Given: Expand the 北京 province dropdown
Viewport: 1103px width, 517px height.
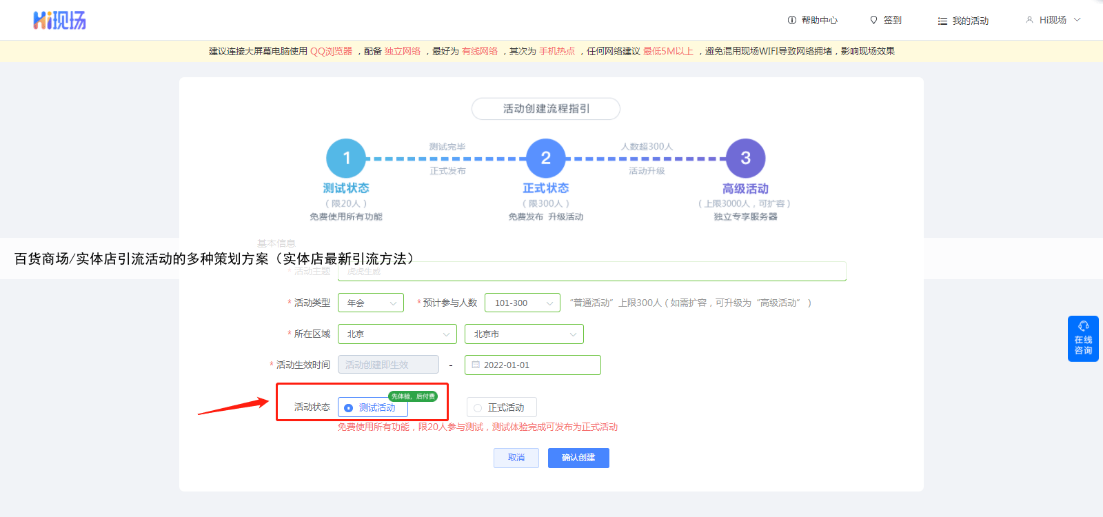Looking at the screenshot, I should point(397,334).
